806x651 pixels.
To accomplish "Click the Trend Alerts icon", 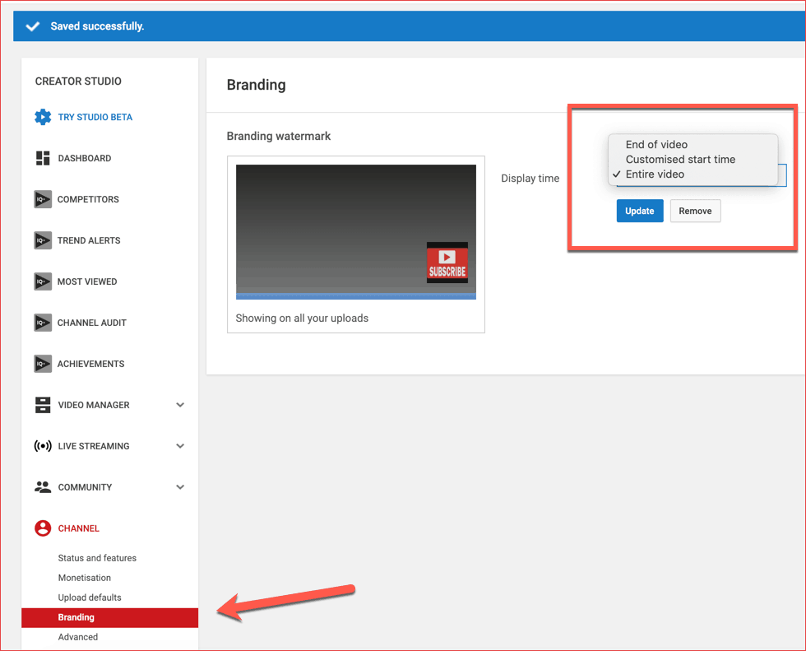I will 43,240.
